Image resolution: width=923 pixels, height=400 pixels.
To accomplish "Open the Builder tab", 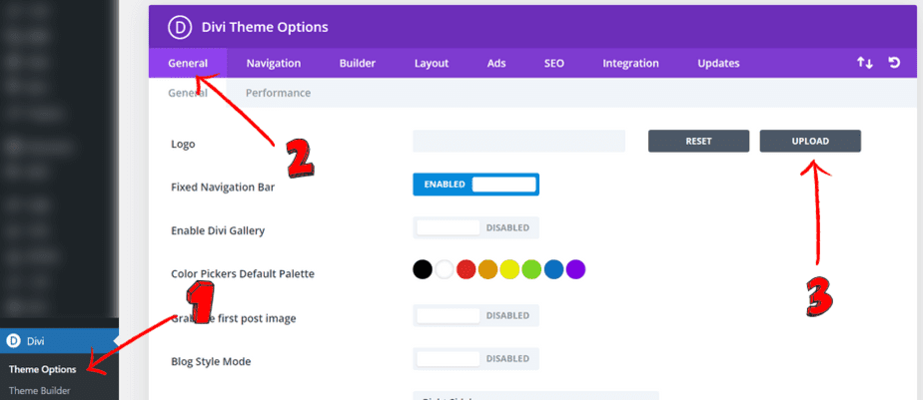I will 358,63.
